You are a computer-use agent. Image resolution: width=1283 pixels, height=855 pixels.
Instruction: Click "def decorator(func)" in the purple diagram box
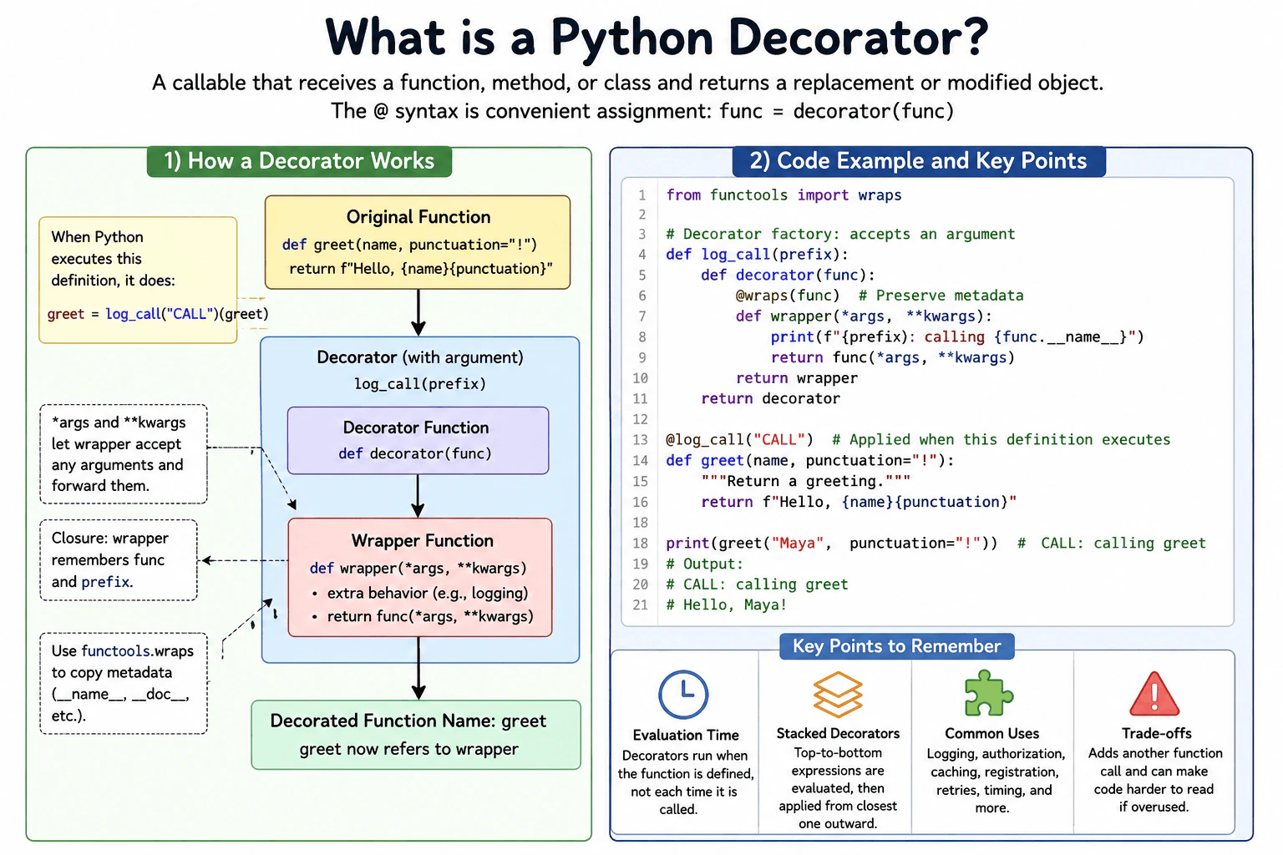point(415,453)
